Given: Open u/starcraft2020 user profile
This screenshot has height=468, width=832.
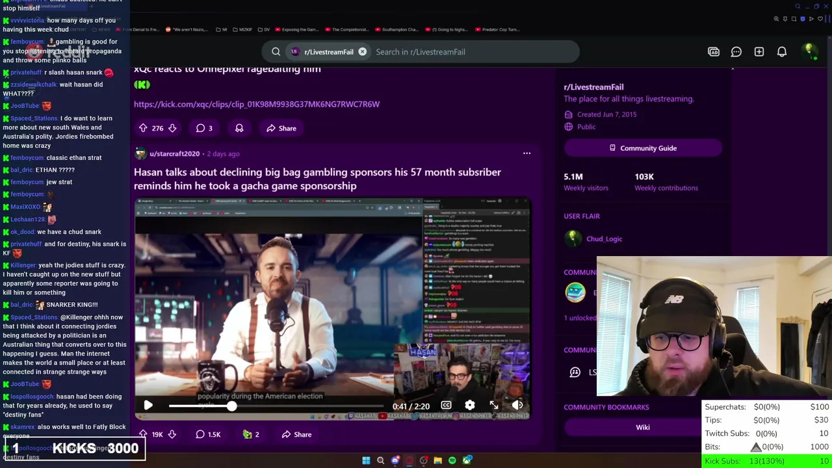Looking at the screenshot, I should tap(174, 153).
